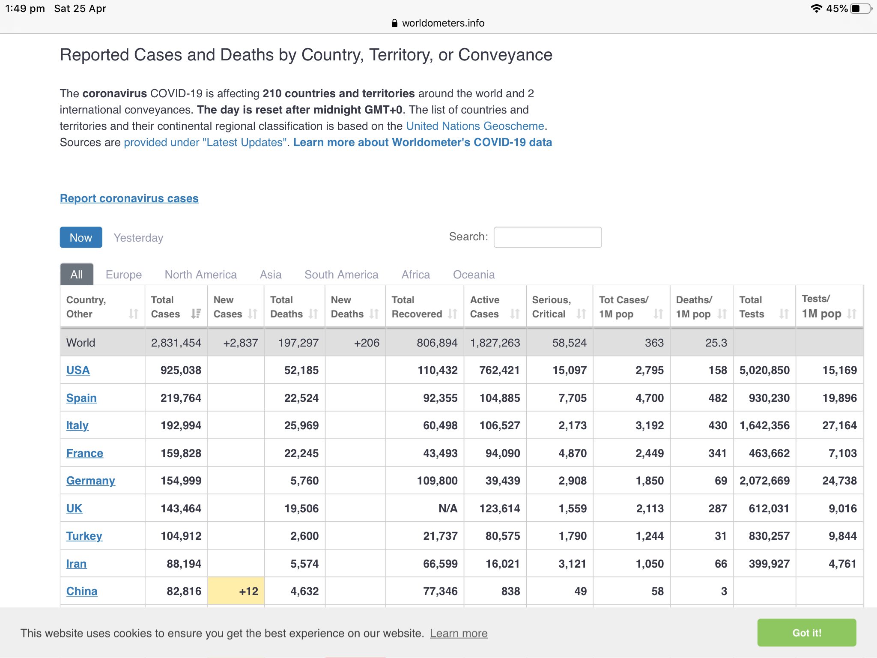
Task: Open the China country page
Action: click(82, 591)
